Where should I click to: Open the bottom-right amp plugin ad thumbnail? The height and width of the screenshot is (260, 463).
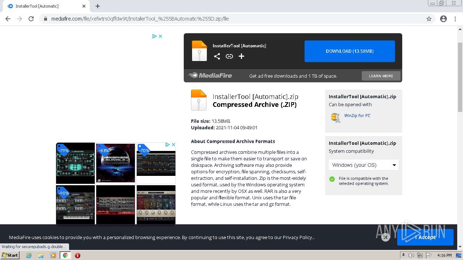click(156, 205)
